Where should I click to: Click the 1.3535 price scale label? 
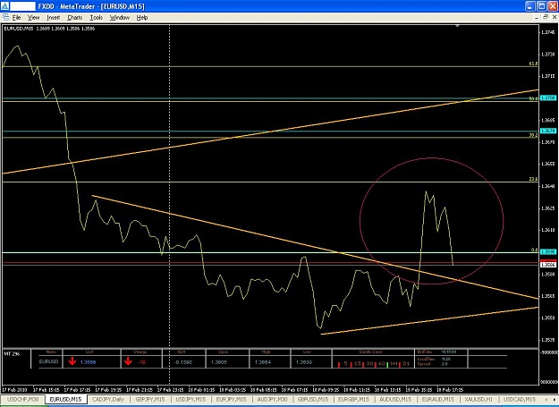tap(548, 340)
